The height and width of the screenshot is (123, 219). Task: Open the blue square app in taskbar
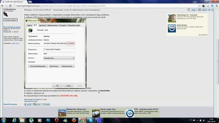[99, 120]
